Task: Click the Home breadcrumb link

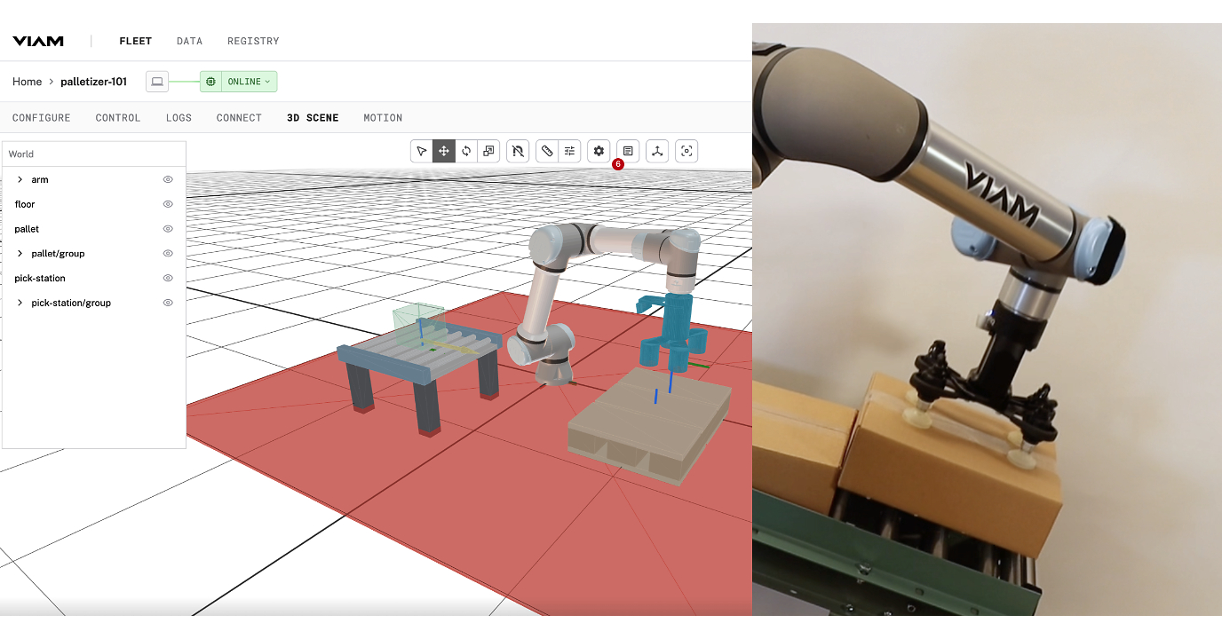Action: 27,82
